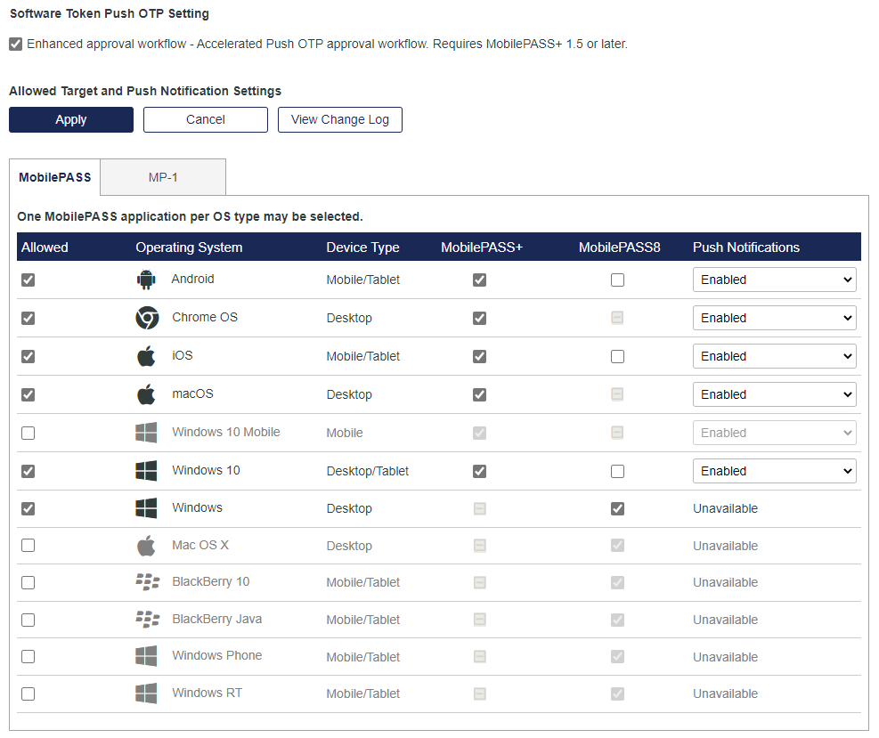Viewport: 879px width, 738px height.
Task: Click the Windows logo in the MobilePASS8 Desktop row
Action: click(x=146, y=508)
